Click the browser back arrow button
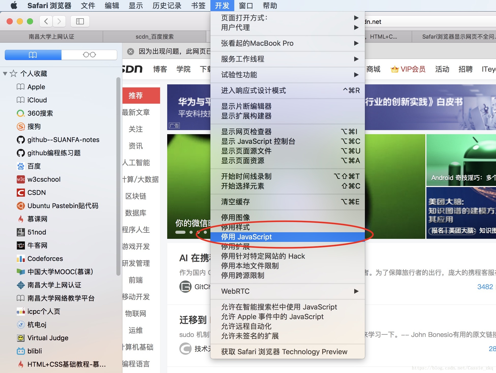 46,21
